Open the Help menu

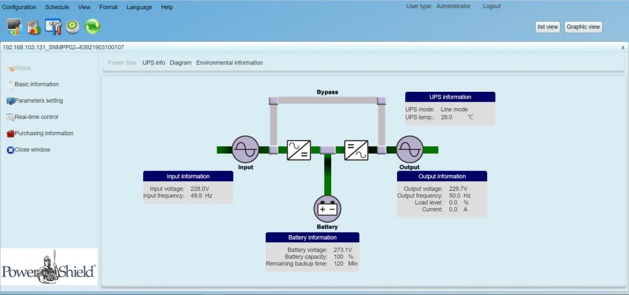(167, 7)
